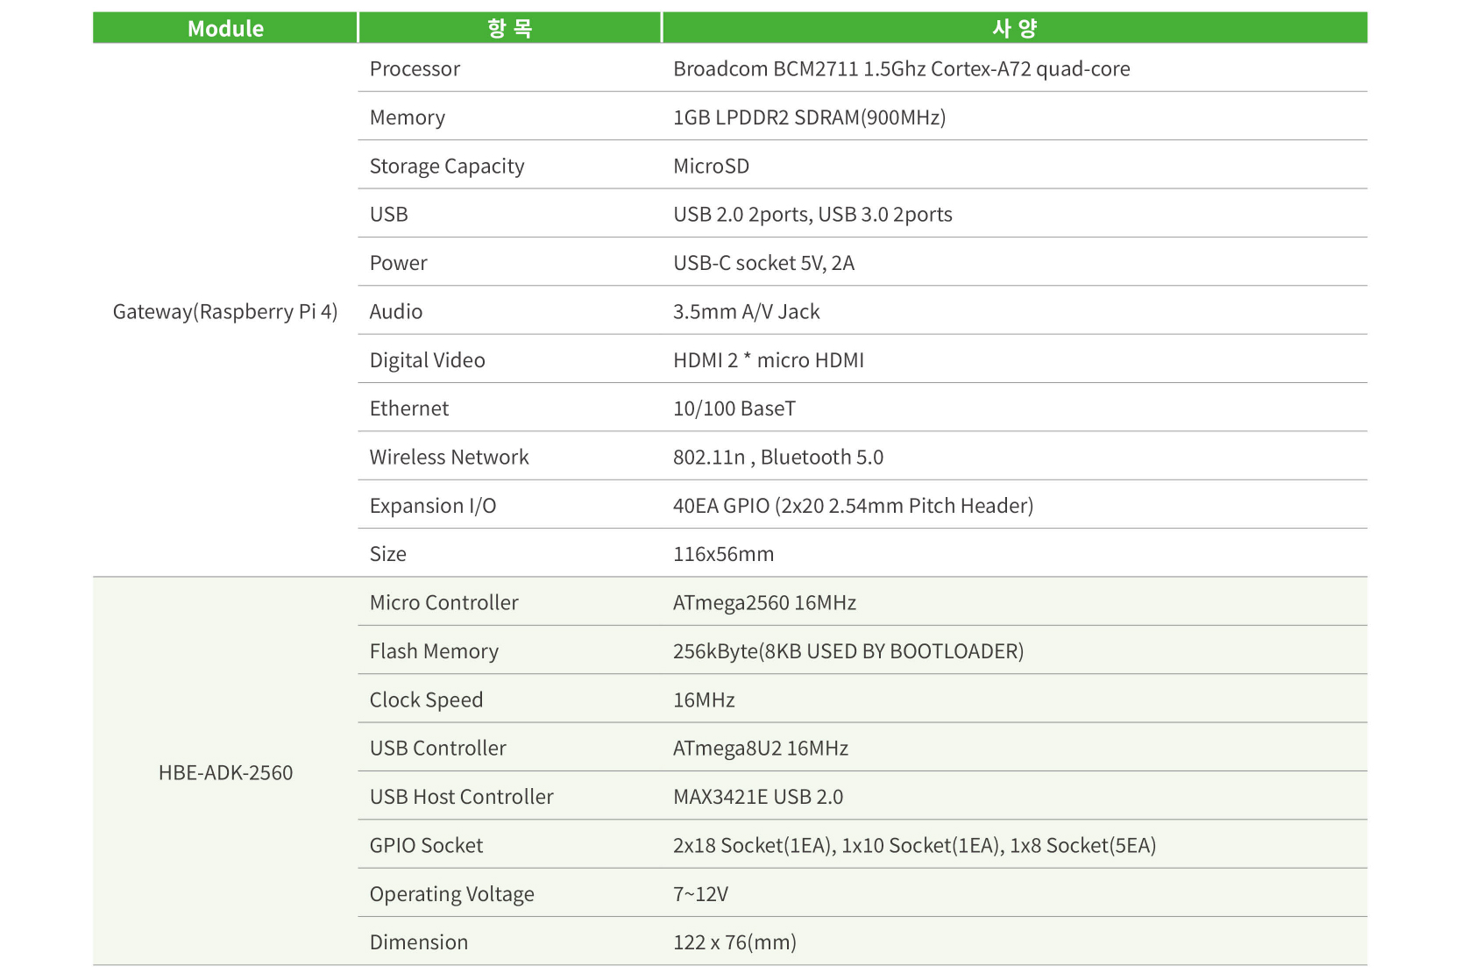Click the Storage Capacity label
The width and height of the screenshot is (1461, 973).
pyautogui.click(x=447, y=166)
